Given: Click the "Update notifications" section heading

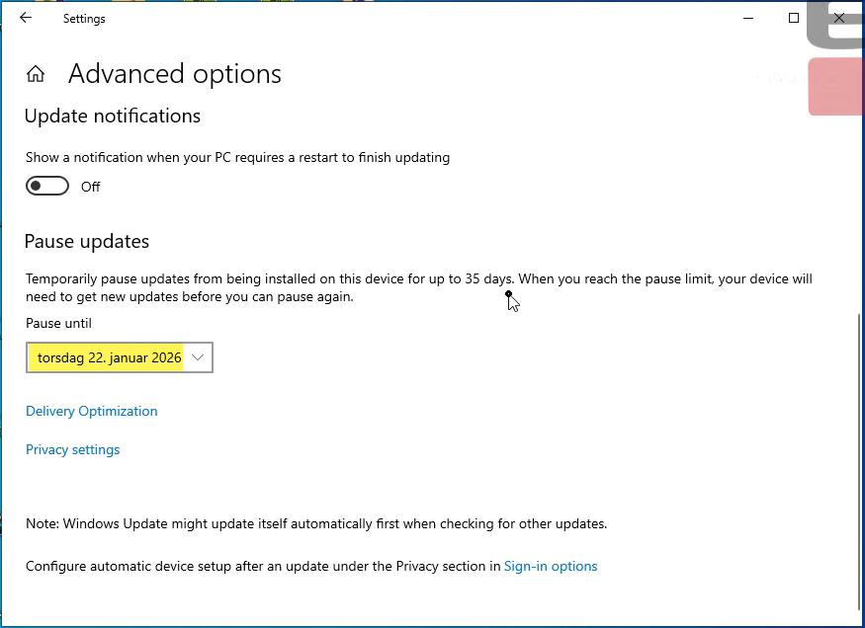Looking at the screenshot, I should pyautogui.click(x=113, y=116).
